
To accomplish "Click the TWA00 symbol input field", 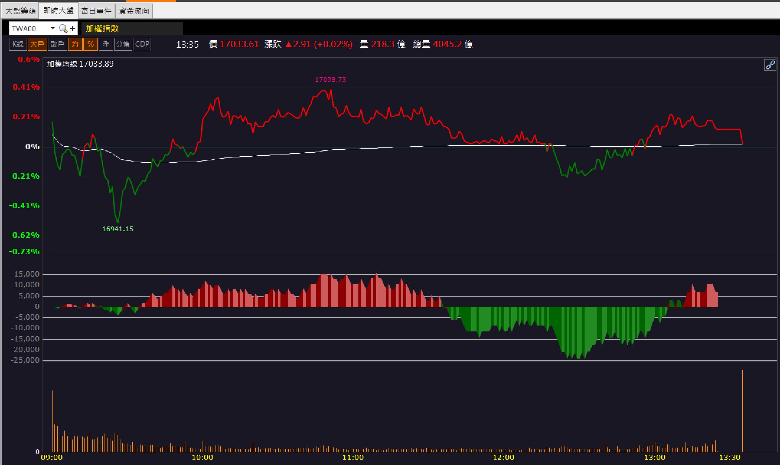I will coord(29,29).
